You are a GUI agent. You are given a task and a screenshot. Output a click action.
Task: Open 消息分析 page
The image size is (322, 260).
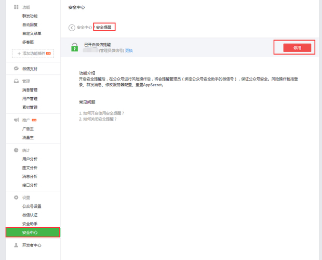click(30, 176)
